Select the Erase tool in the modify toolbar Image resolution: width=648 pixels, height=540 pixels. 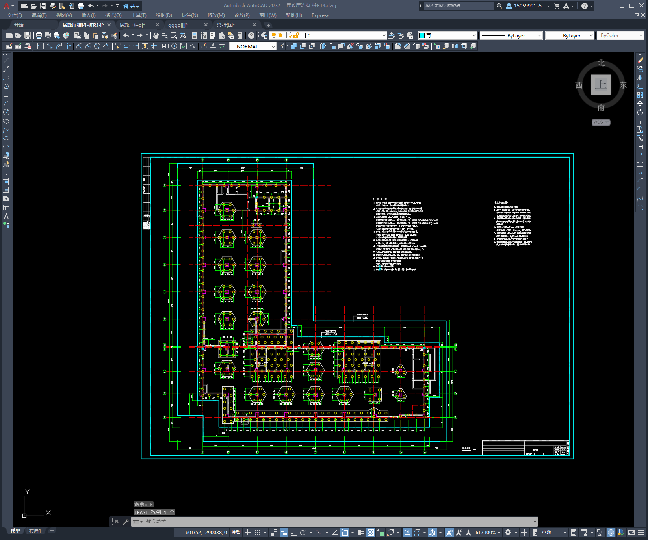pos(640,60)
